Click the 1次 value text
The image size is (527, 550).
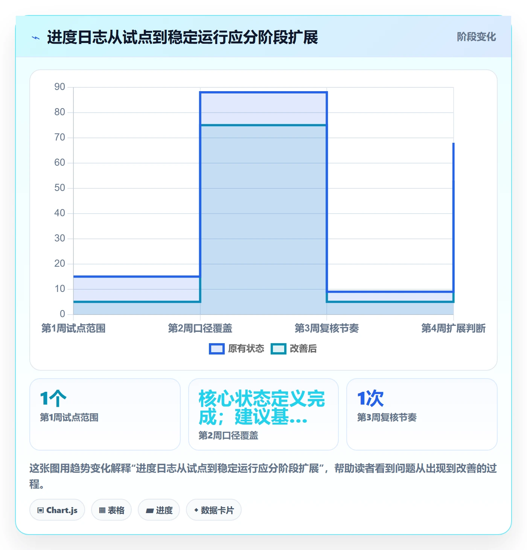[370, 398]
